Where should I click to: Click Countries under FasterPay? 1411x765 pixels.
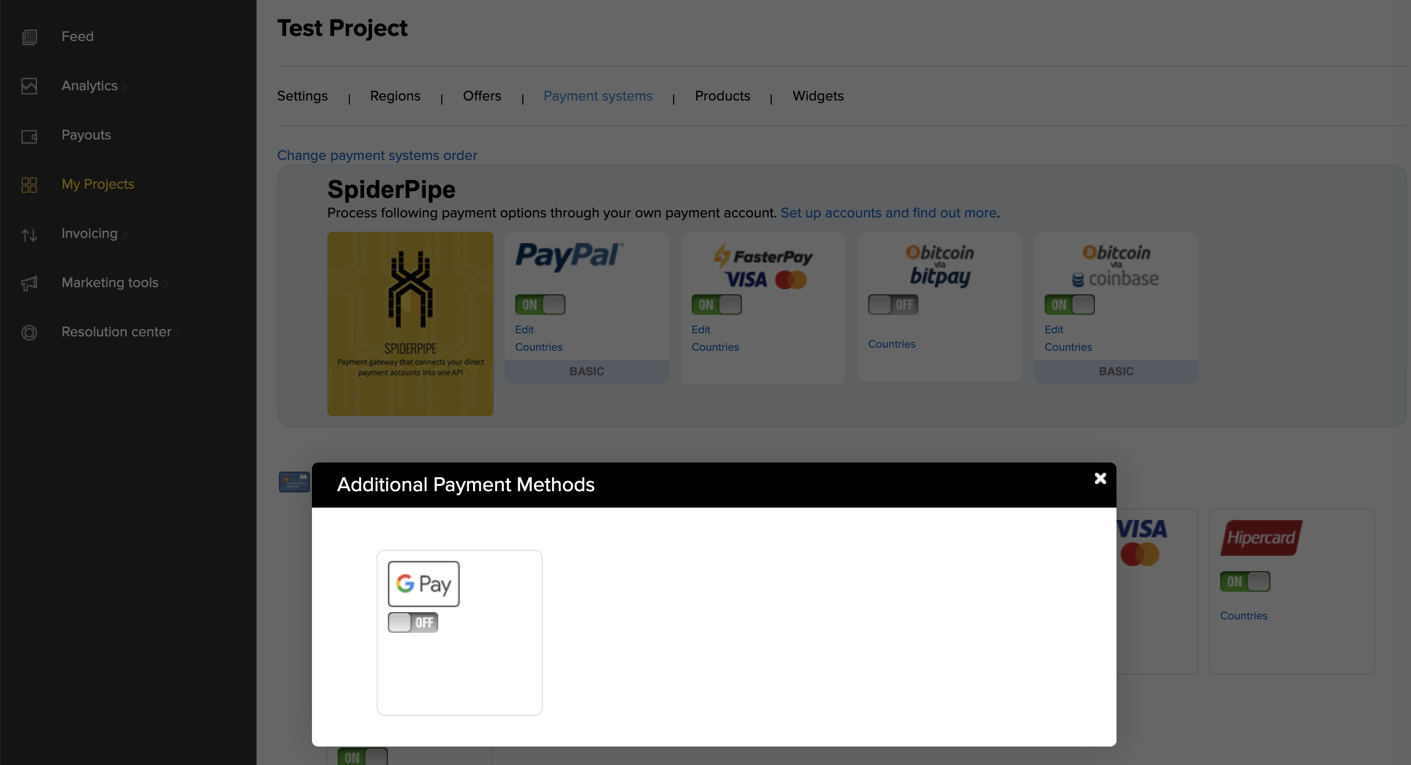point(715,347)
